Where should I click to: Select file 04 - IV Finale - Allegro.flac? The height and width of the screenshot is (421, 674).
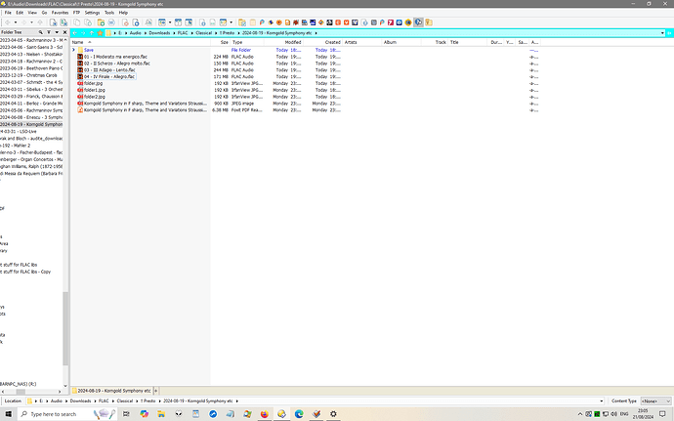[x=109, y=76]
